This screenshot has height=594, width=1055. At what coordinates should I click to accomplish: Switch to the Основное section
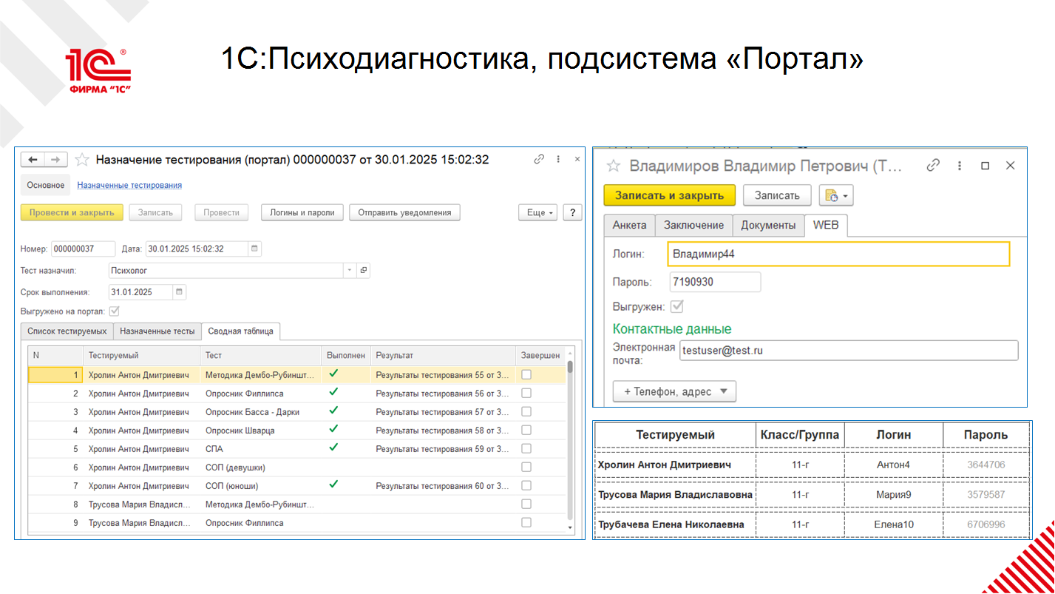(46, 185)
